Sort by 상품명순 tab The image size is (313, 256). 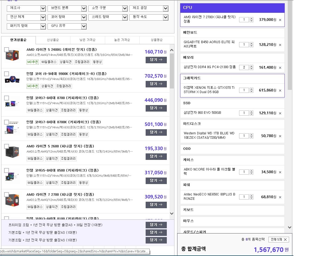tap(157, 40)
